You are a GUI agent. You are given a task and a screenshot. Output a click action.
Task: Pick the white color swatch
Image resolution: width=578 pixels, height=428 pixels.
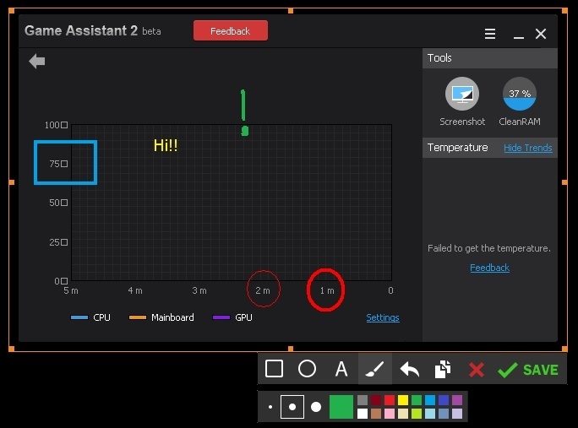363,414
